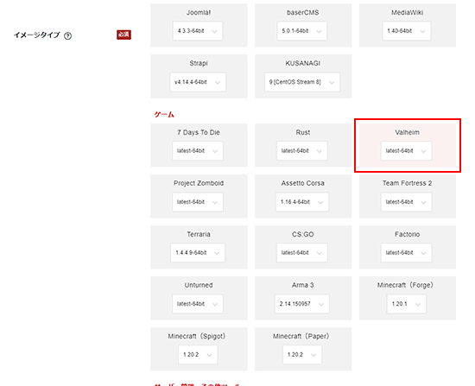Choose the Minecraft (Paper) title
Screen dimensions: 475x386
[301, 336]
